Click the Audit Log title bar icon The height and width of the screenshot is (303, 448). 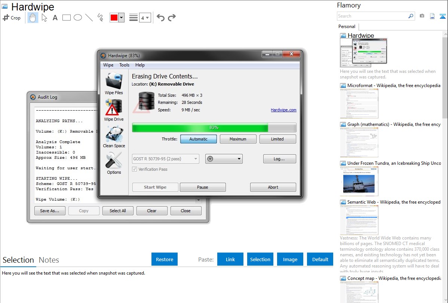coord(33,97)
